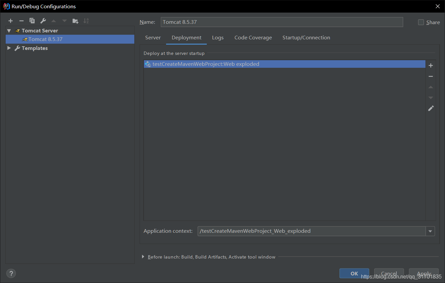The height and width of the screenshot is (283, 445).
Task: Move configuration down in left toolbar
Action: click(65, 21)
